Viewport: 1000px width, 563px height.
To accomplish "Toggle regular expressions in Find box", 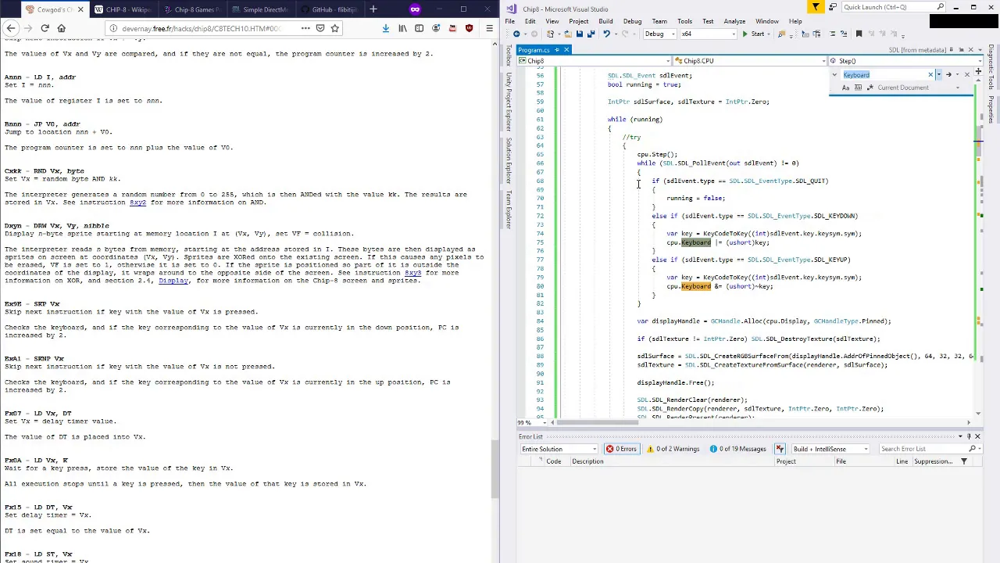I will 869,88.
